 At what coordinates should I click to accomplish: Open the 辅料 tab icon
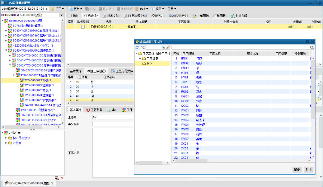pyautogui.click(x=112, y=110)
